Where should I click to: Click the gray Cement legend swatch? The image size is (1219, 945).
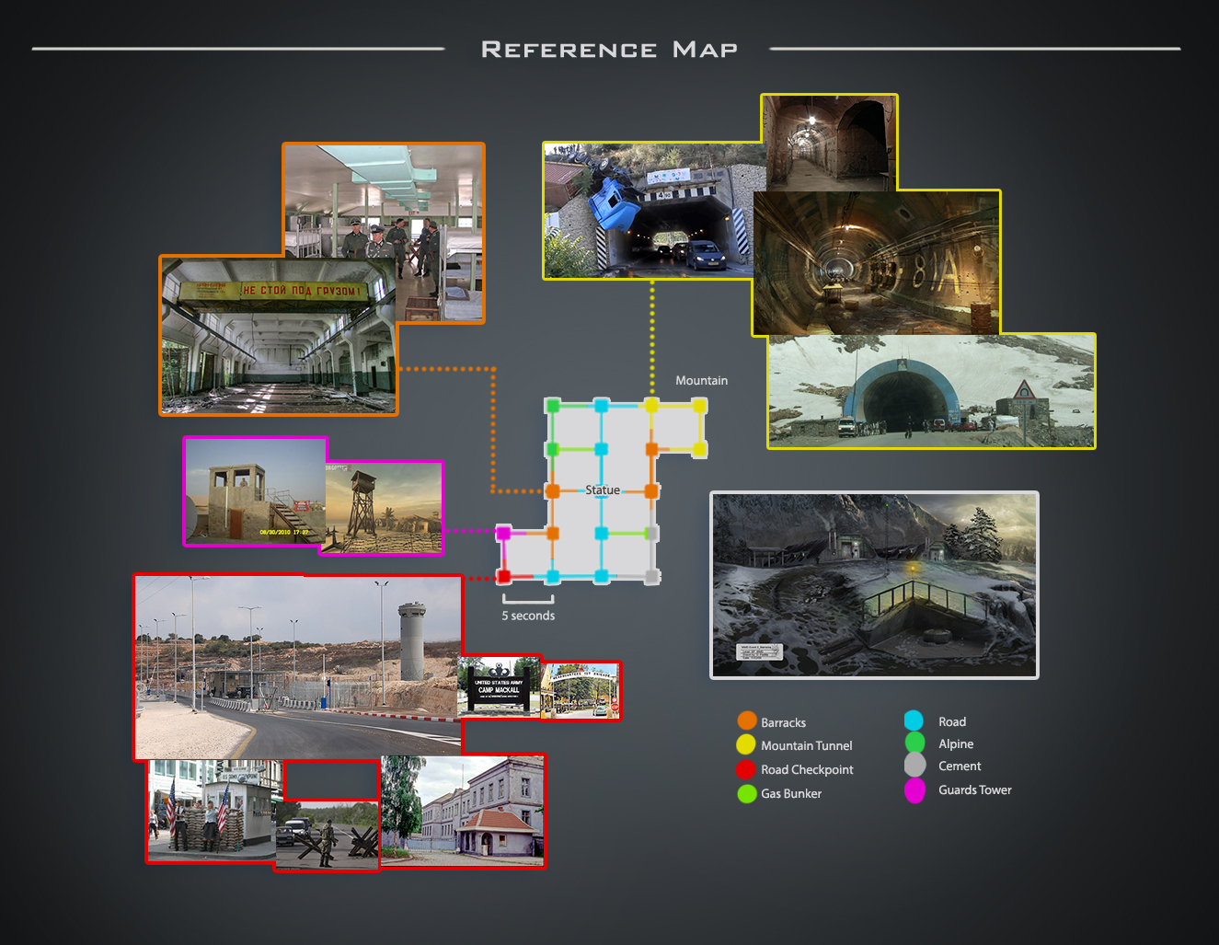tap(914, 765)
